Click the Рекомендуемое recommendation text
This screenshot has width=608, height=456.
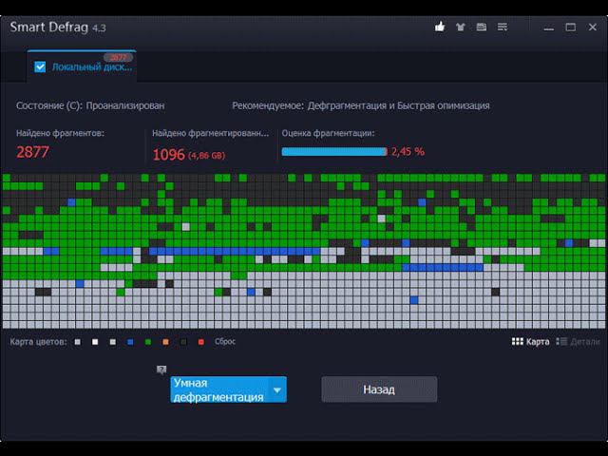click(x=361, y=105)
